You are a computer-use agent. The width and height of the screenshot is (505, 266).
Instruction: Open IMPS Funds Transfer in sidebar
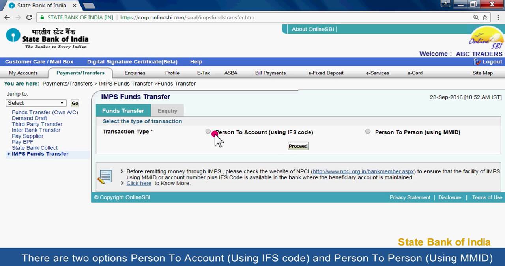tap(40, 154)
